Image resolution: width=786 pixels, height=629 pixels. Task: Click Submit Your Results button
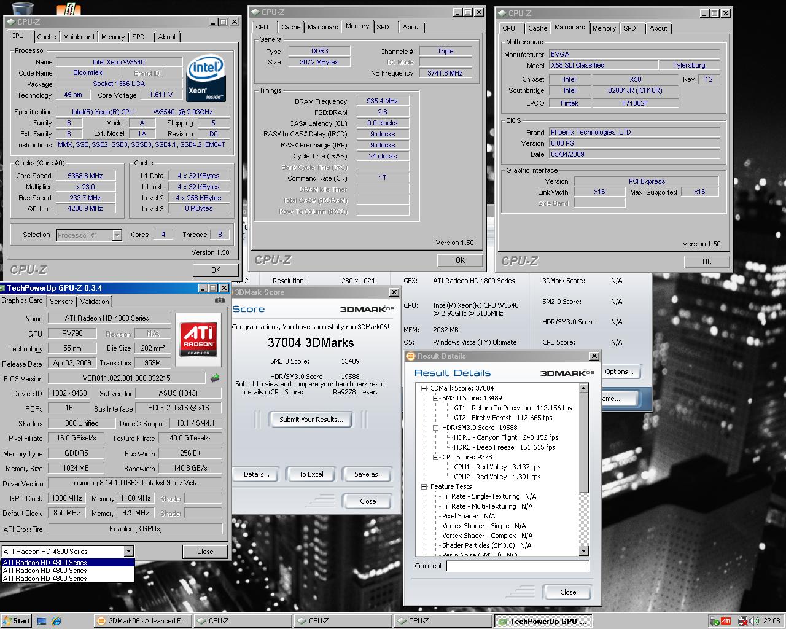tap(311, 420)
